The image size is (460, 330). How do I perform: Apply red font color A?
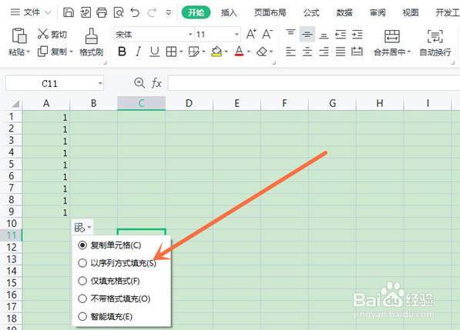(x=239, y=52)
